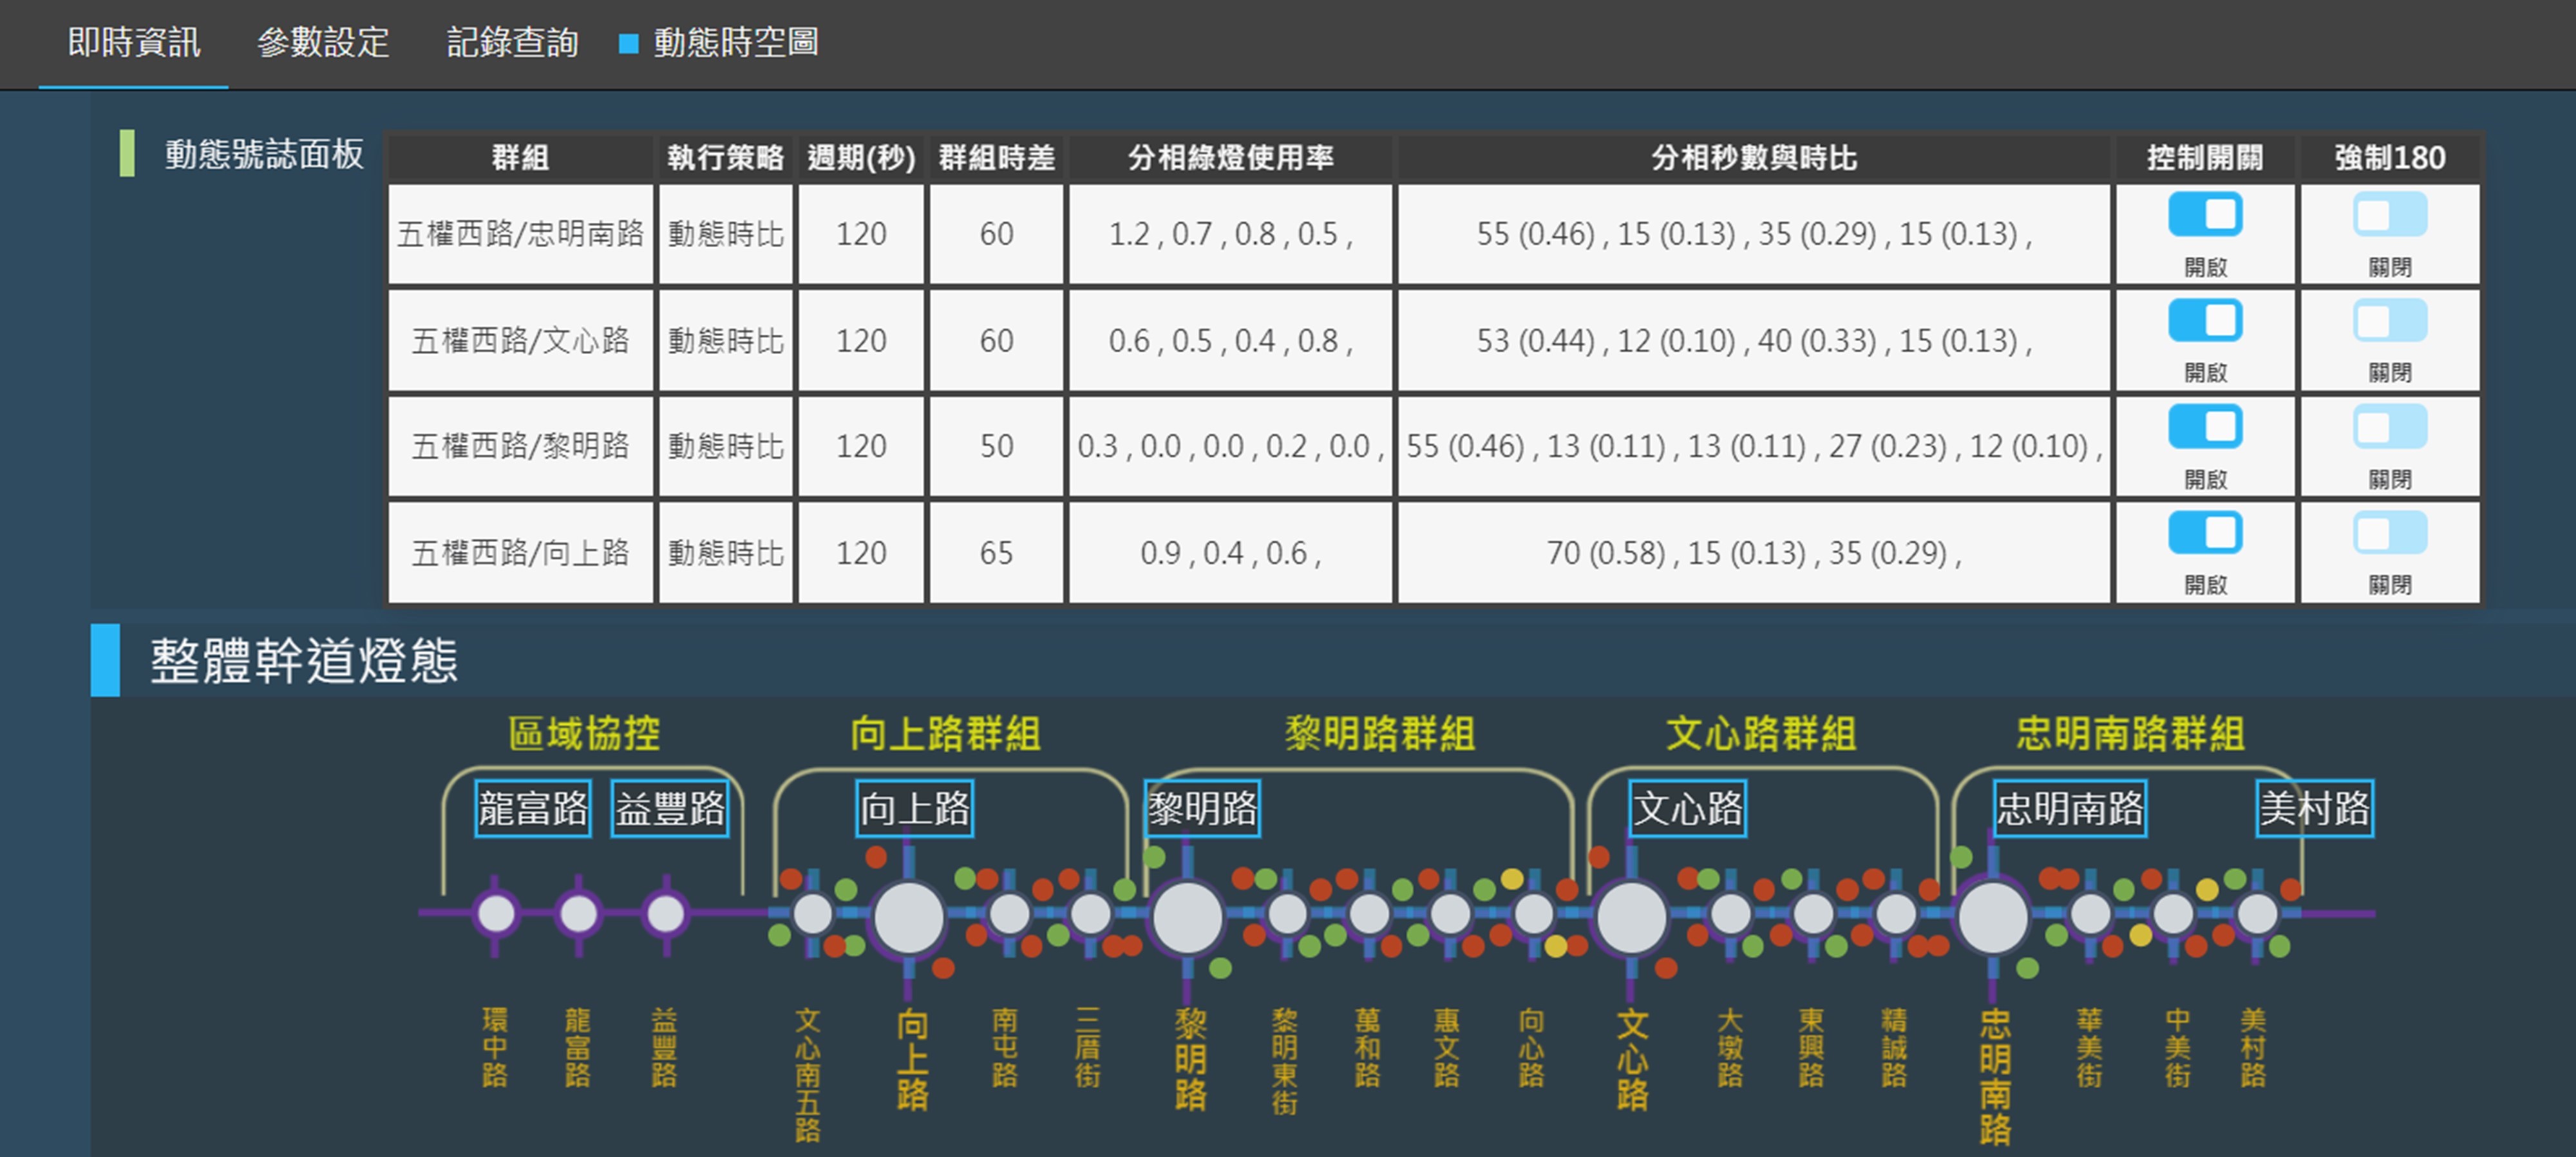Click the 忠明南路 boxed label
Screen dimensions: 2576x1157
[x=2070, y=808]
